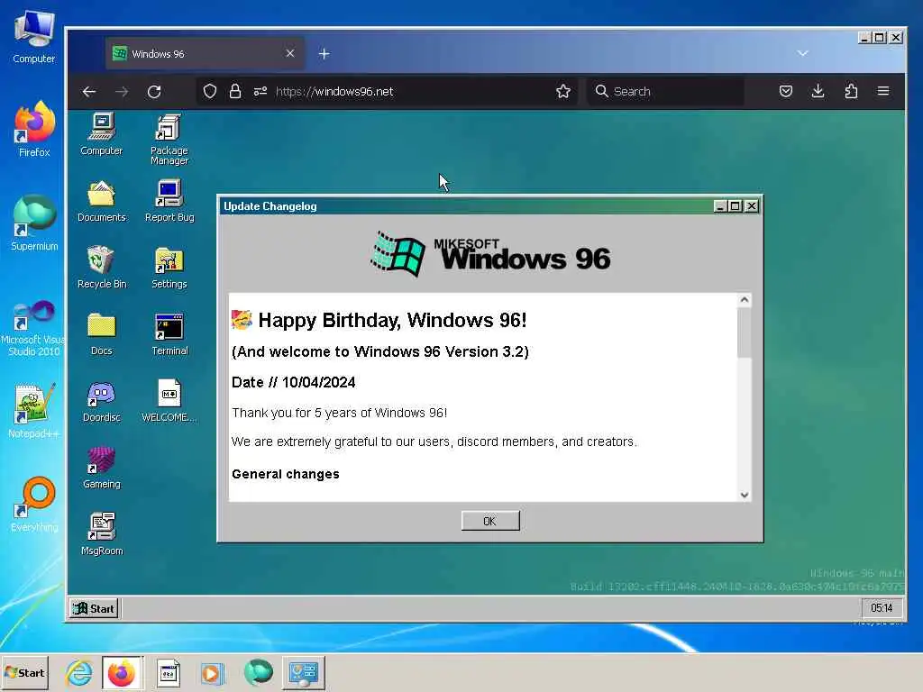Viewport: 923px width, 692px height.
Task: Open Everything search shortcut on desktop
Action: 34,505
